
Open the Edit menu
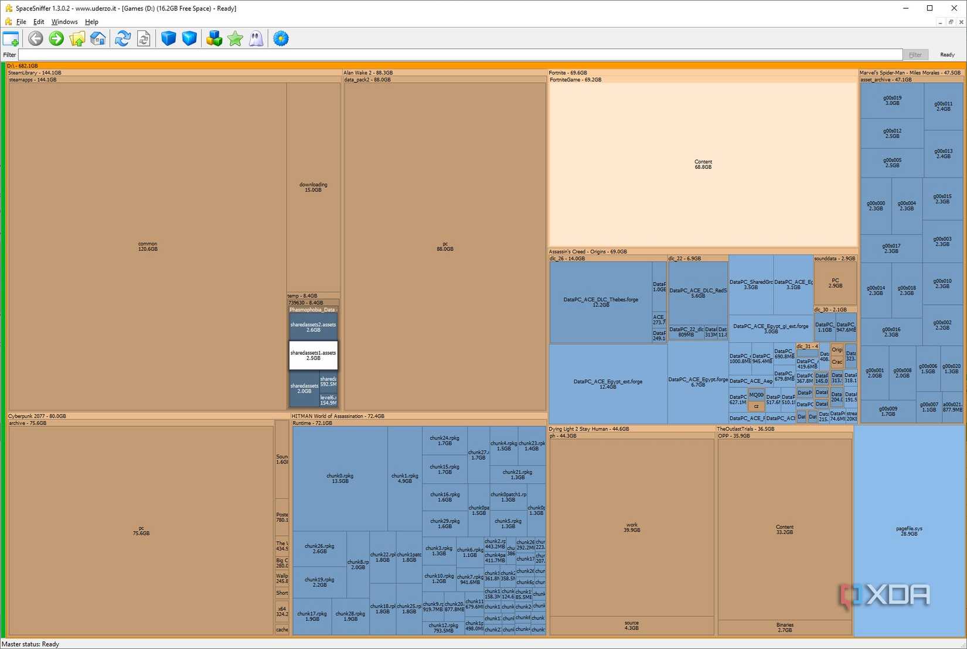[x=39, y=22]
